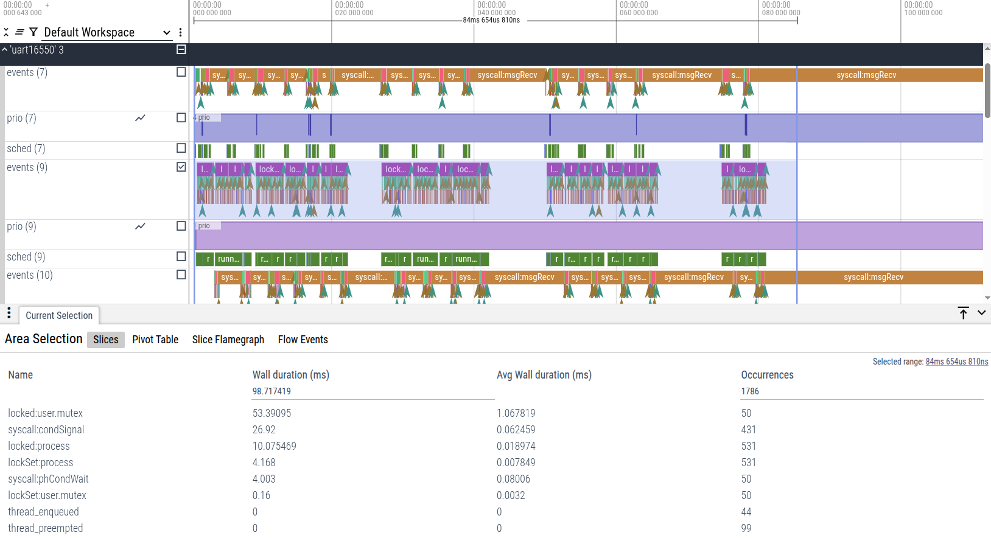Screen dimensions: 991x538
Task: Click the maximize drawer up-arrow icon
Action: pyautogui.click(x=964, y=313)
